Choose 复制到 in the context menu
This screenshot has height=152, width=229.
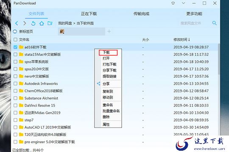click(108, 92)
